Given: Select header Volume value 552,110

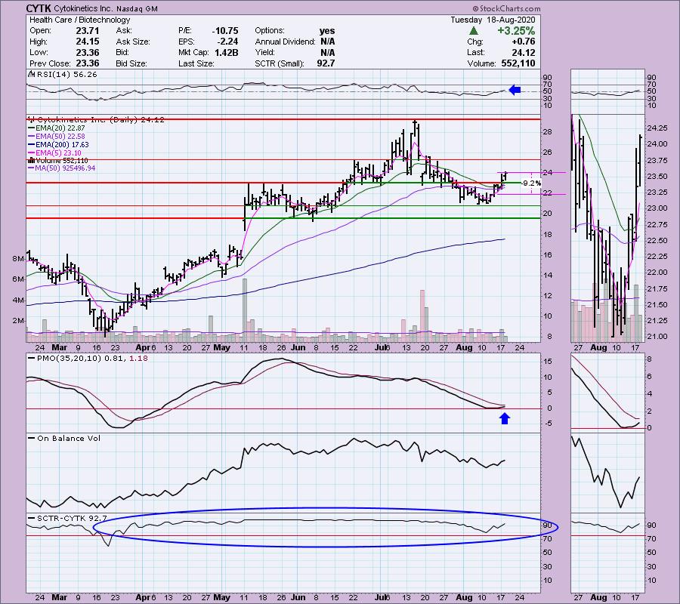Looking at the screenshot, I should (518, 63).
